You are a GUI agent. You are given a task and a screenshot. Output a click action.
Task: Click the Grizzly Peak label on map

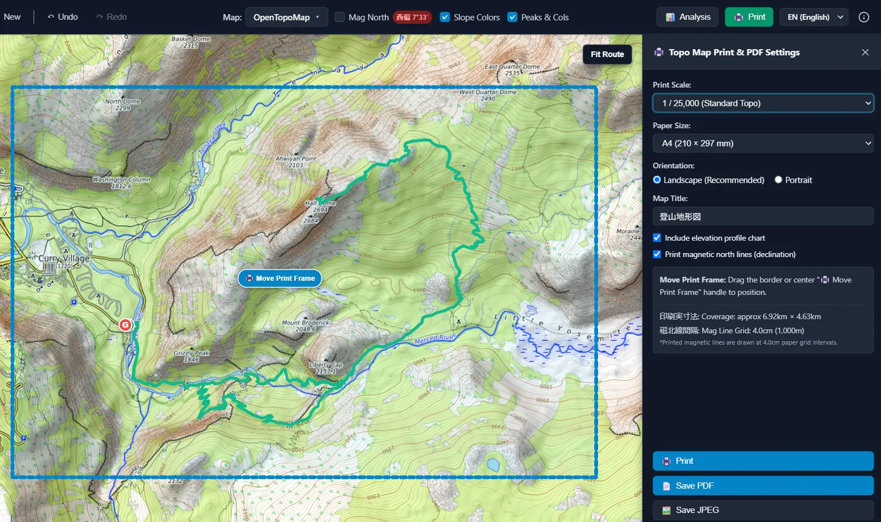(x=191, y=353)
